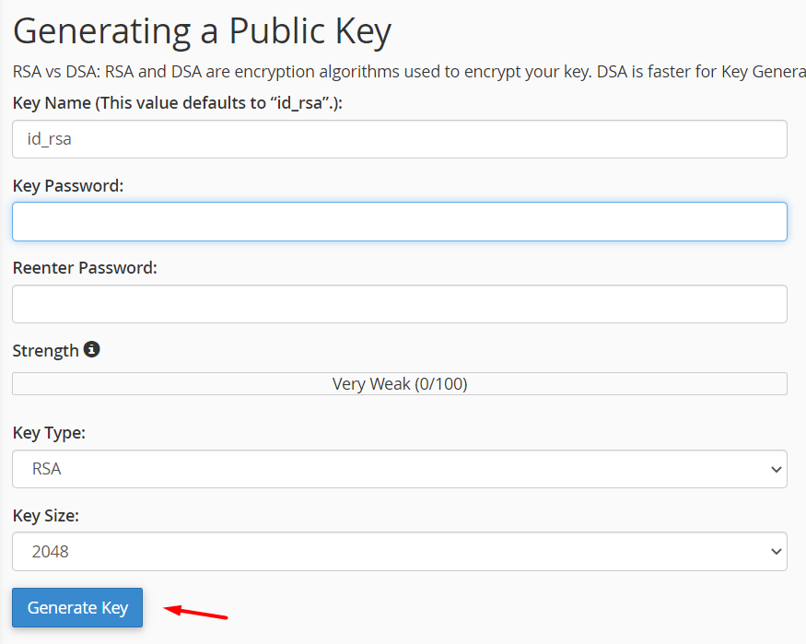Click the Generate Key button
Image resolution: width=806 pixels, height=644 pixels.
click(x=77, y=607)
